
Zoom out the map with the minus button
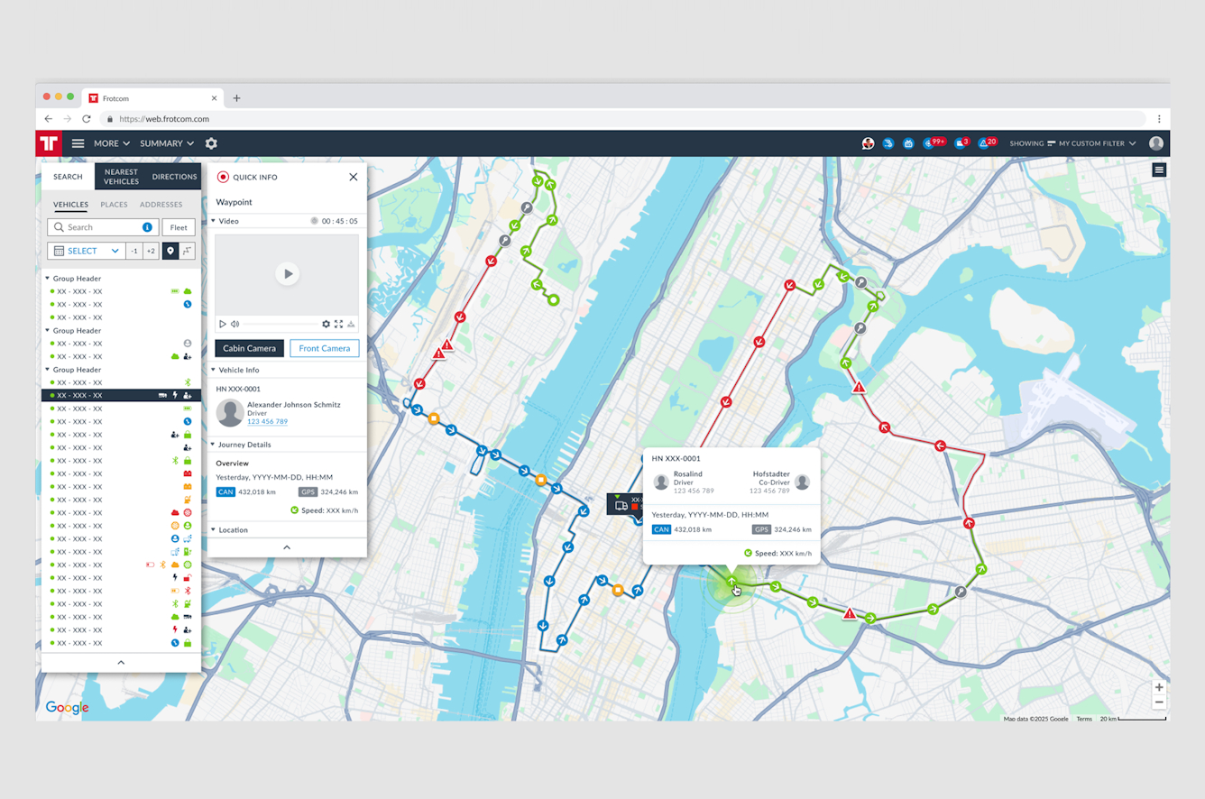[1159, 703]
